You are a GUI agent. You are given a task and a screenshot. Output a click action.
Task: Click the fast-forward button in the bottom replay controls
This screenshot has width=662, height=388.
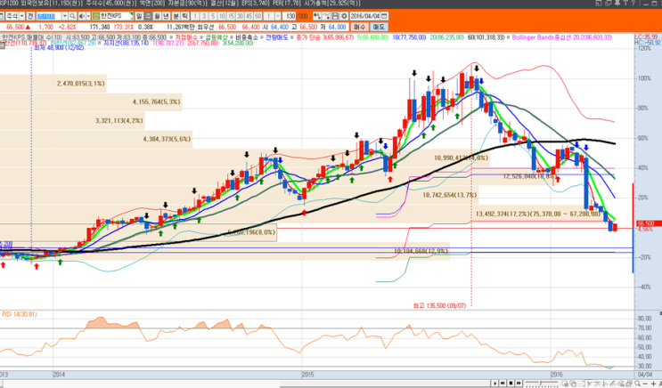pyautogui.click(x=519, y=383)
